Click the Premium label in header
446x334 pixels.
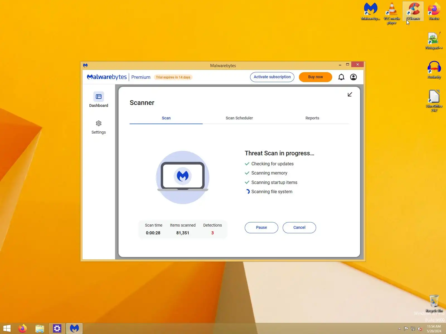141,77
